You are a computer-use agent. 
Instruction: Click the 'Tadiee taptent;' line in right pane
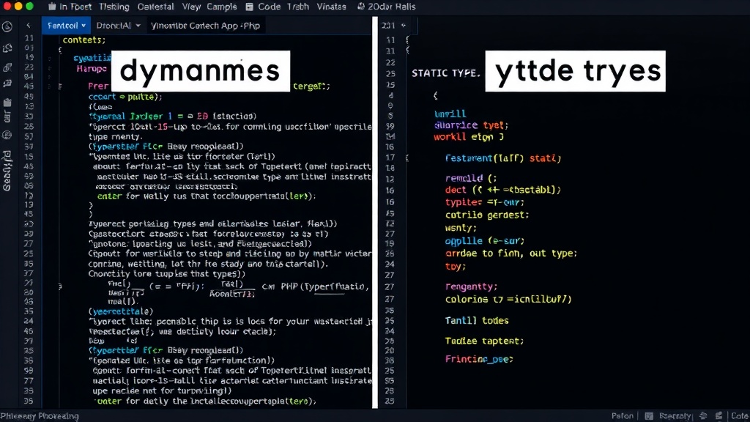(484, 341)
